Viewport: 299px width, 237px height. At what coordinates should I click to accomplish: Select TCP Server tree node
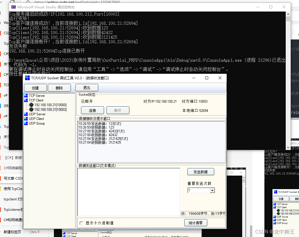click(37, 96)
